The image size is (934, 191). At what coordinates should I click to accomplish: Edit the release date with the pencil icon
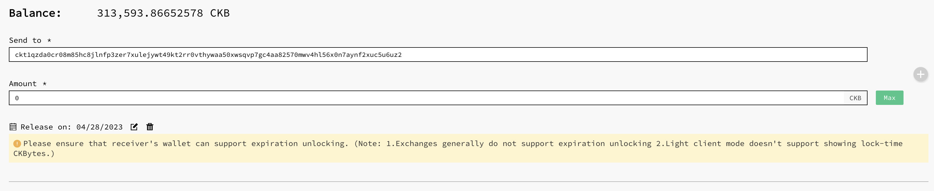coord(134,127)
